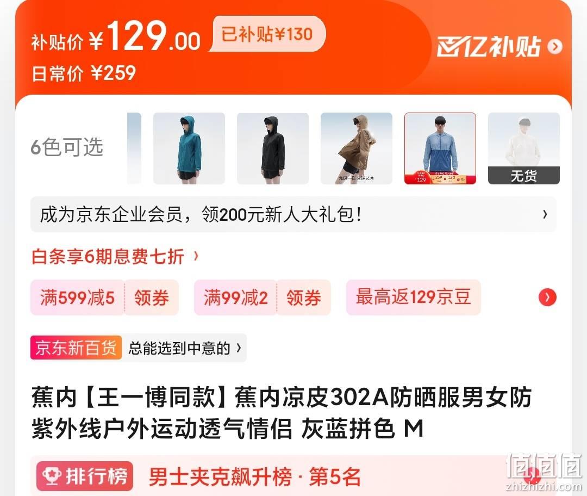Tap the partially visible first color thumbnail
This screenshot has width=587, height=496.
pyautogui.click(x=134, y=148)
